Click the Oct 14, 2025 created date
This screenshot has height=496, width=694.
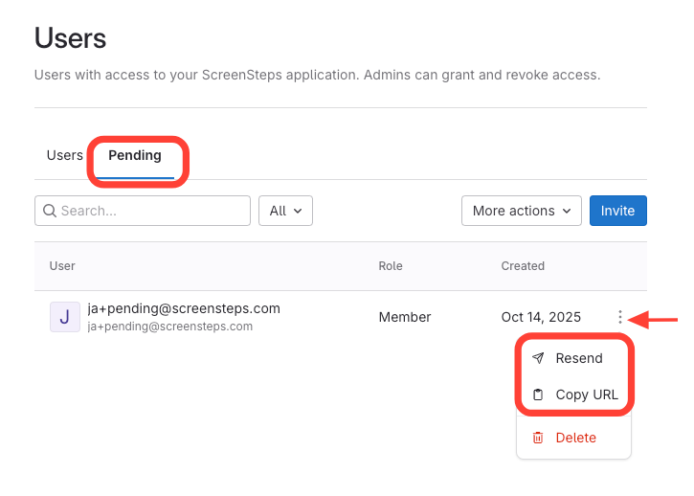[541, 317]
